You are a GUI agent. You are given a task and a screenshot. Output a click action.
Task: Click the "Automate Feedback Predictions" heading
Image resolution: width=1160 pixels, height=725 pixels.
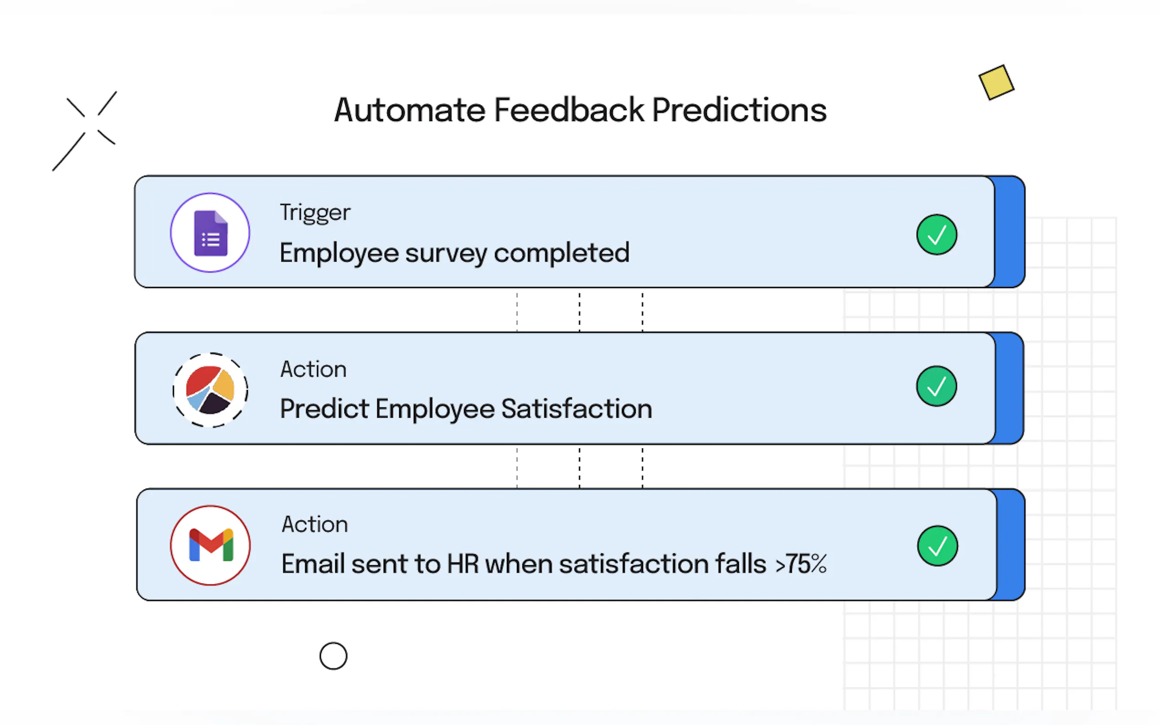click(x=580, y=110)
